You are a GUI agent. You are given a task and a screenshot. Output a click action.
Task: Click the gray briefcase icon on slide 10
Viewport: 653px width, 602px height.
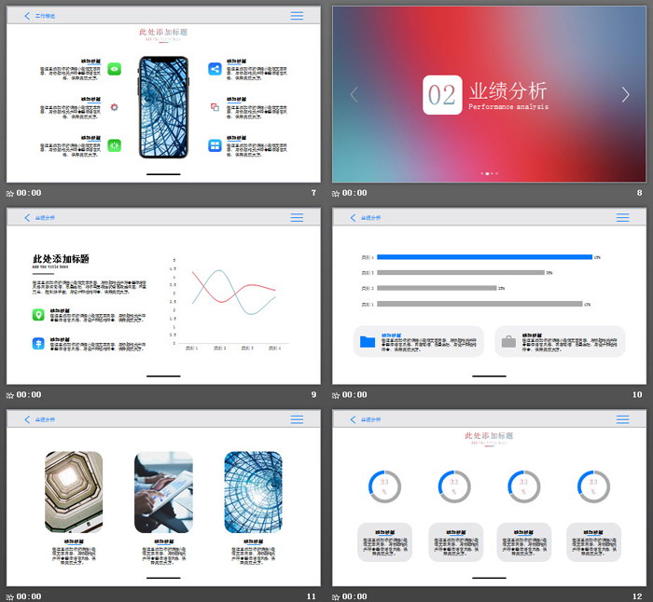(x=508, y=342)
